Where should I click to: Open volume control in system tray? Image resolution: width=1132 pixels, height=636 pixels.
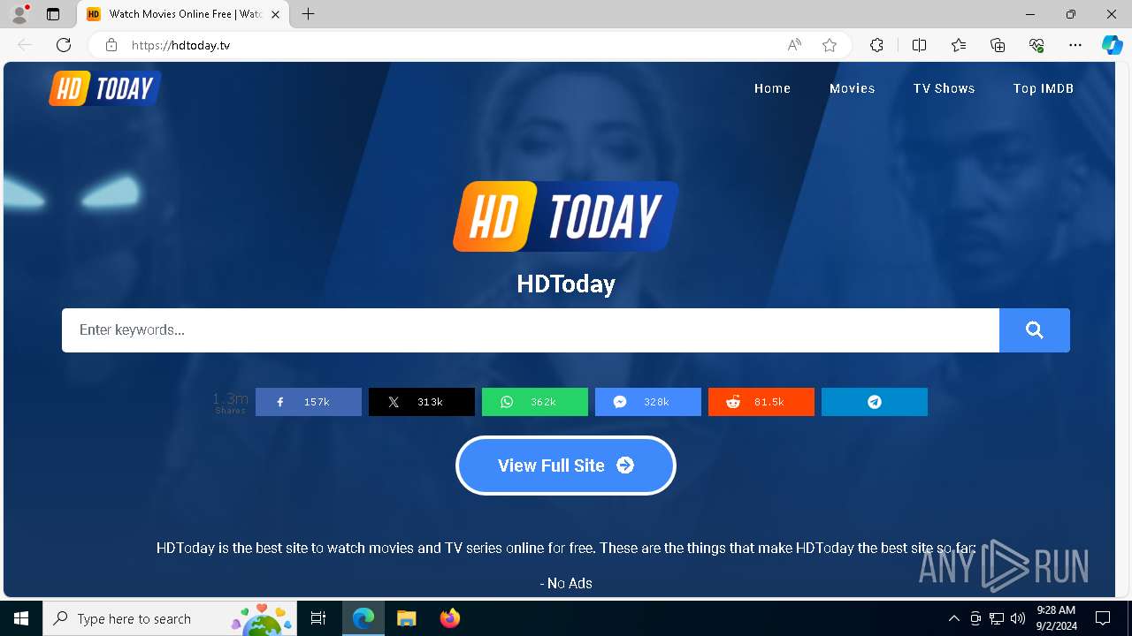(1018, 618)
